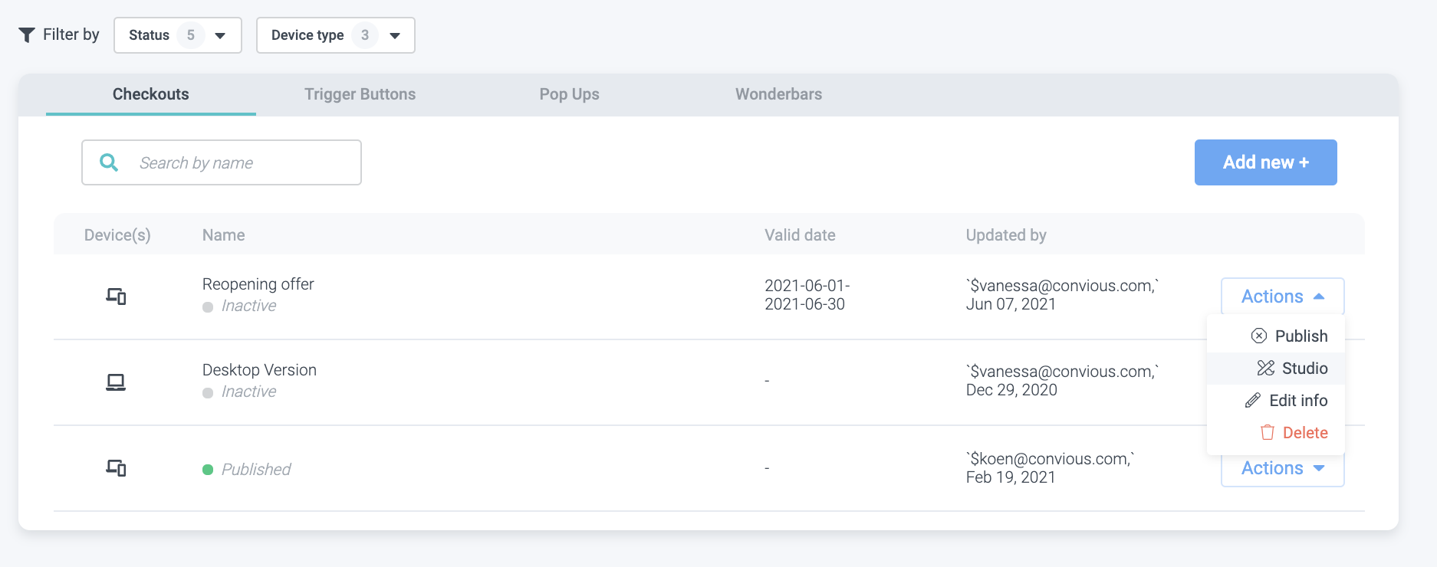Image resolution: width=1437 pixels, height=567 pixels.
Task: Select the Checkouts tab
Action: click(x=151, y=94)
